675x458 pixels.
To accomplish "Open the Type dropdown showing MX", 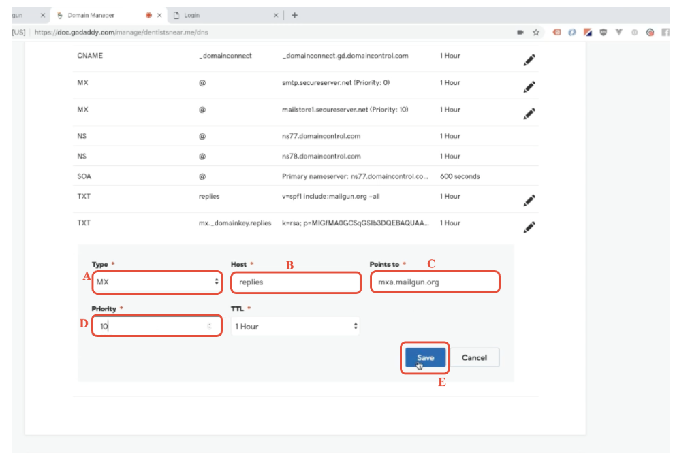I will tap(157, 282).
